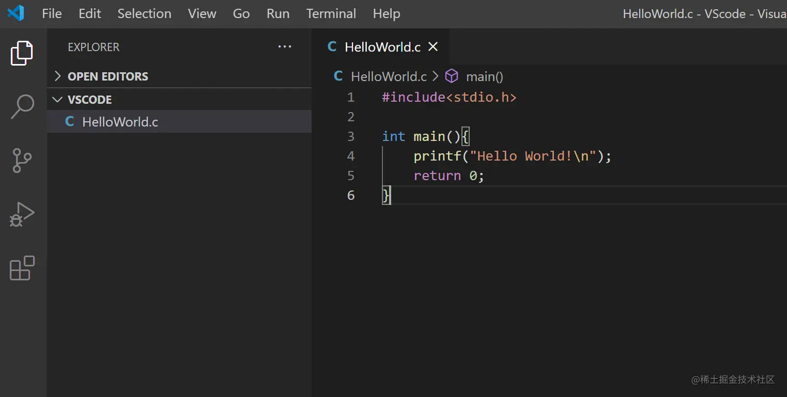This screenshot has height=397, width=787.
Task: Open the Edit menu
Action: click(90, 14)
